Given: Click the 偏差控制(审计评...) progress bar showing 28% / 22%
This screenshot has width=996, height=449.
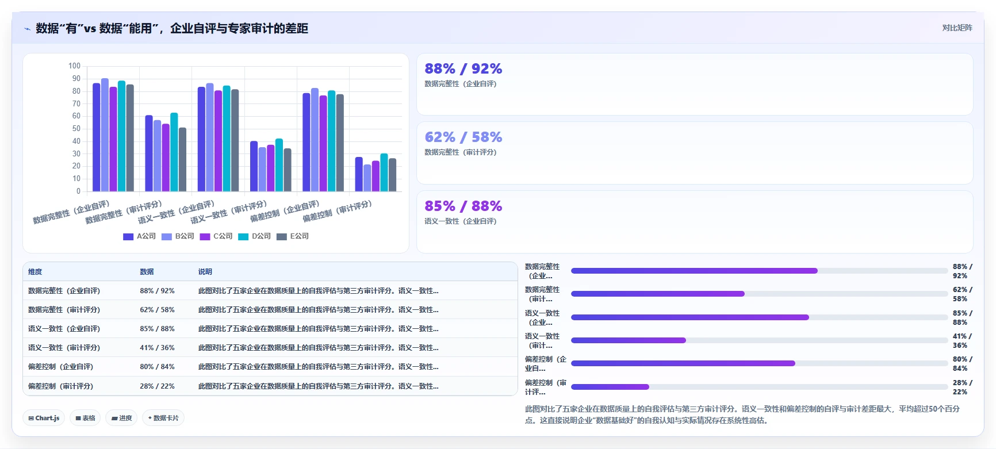Looking at the screenshot, I should tap(759, 387).
